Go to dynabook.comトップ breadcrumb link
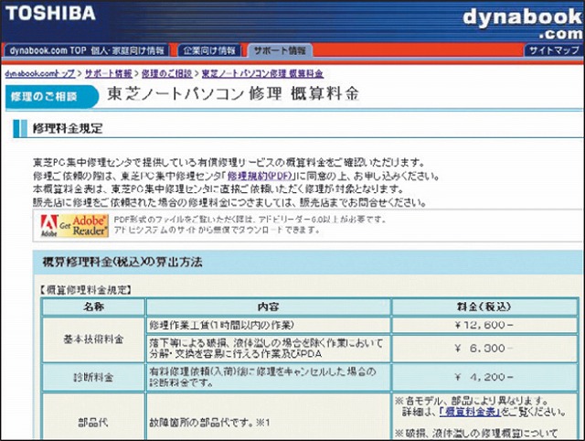585x441 pixels. click(40, 71)
